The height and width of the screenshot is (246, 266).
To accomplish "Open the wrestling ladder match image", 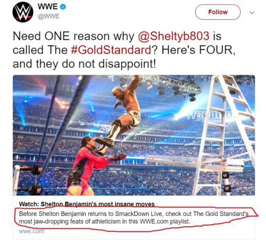I will 134,135.
